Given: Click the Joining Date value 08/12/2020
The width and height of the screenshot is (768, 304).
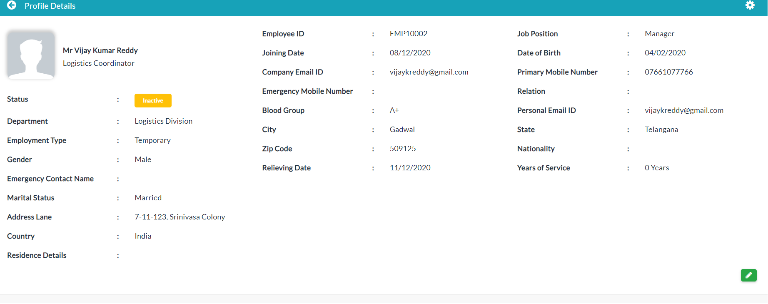Looking at the screenshot, I should (x=410, y=53).
